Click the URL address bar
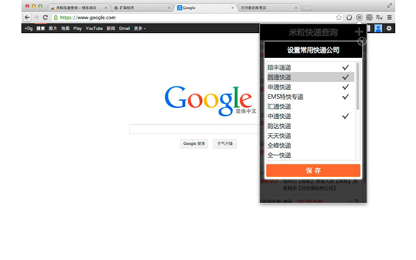The image size is (416, 260). (x=196, y=18)
